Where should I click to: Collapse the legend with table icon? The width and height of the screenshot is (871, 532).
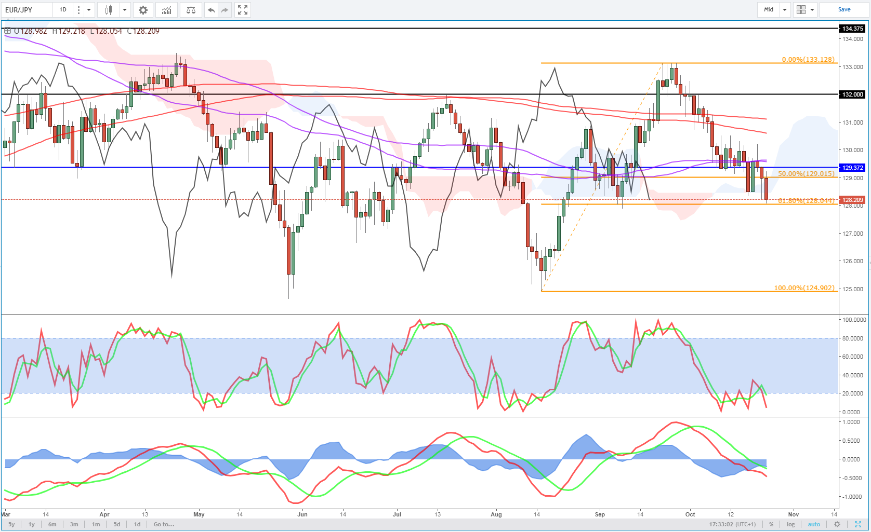7,31
